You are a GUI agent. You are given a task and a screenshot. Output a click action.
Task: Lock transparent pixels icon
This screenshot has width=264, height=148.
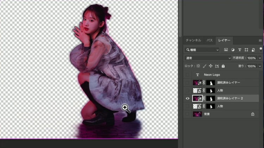[198, 66]
